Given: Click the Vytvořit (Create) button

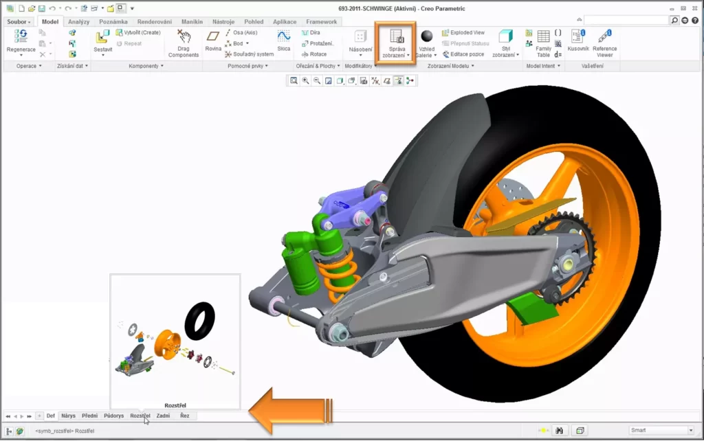Looking at the screenshot, I should (137, 33).
